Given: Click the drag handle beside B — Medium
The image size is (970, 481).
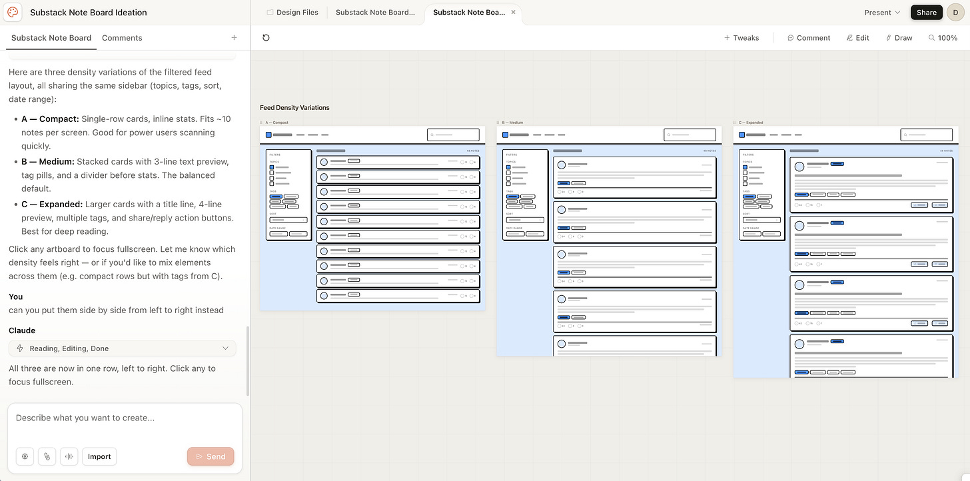Looking at the screenshot, I should [x=498, y=123].
